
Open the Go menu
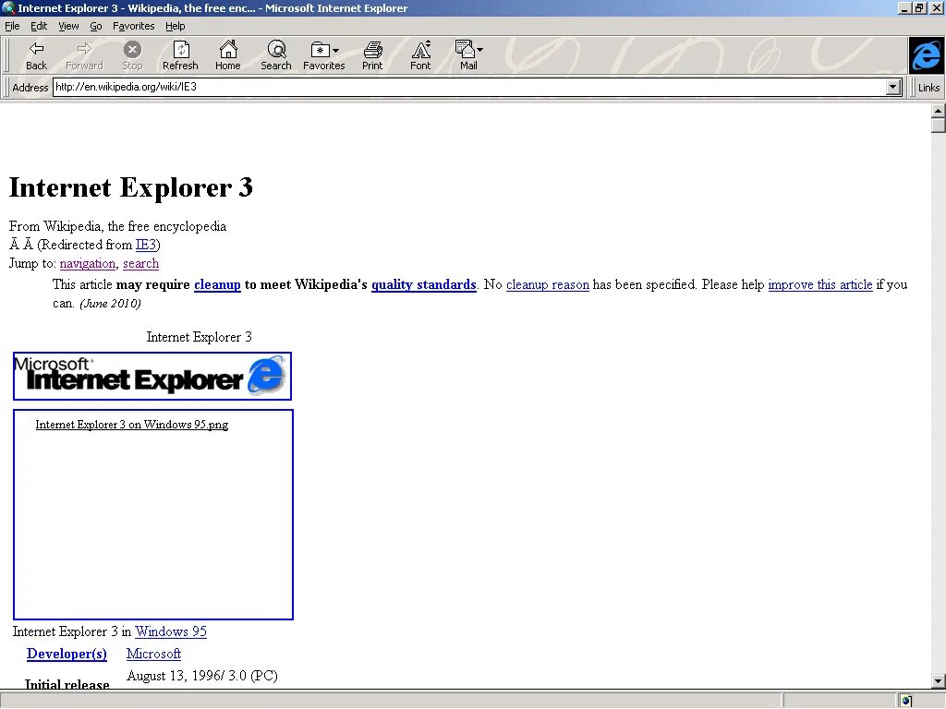click(96, 26)
